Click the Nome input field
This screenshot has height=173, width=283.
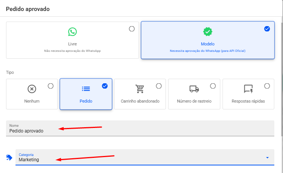(140, 131)
